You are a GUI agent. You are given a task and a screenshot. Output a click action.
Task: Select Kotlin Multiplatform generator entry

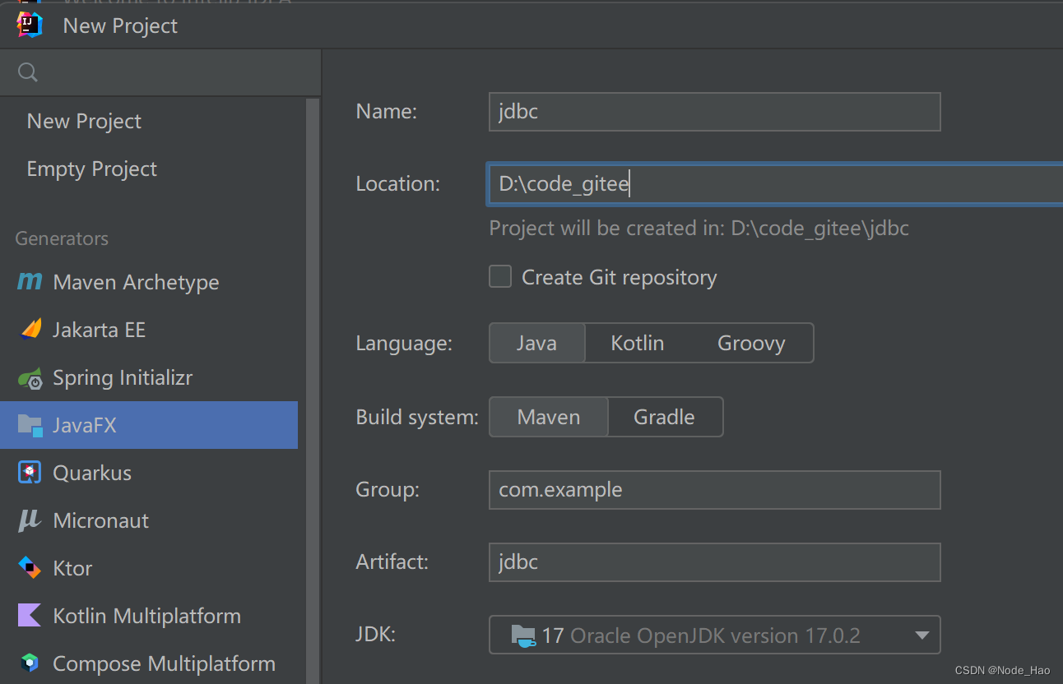(149, 616)
